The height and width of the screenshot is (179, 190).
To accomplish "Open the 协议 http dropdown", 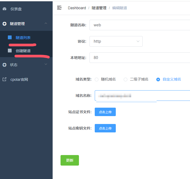I will tap(116, 41).
